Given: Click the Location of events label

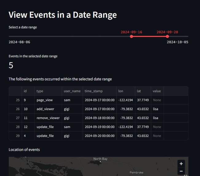Looking at the screenshot, I should point(24,150).
